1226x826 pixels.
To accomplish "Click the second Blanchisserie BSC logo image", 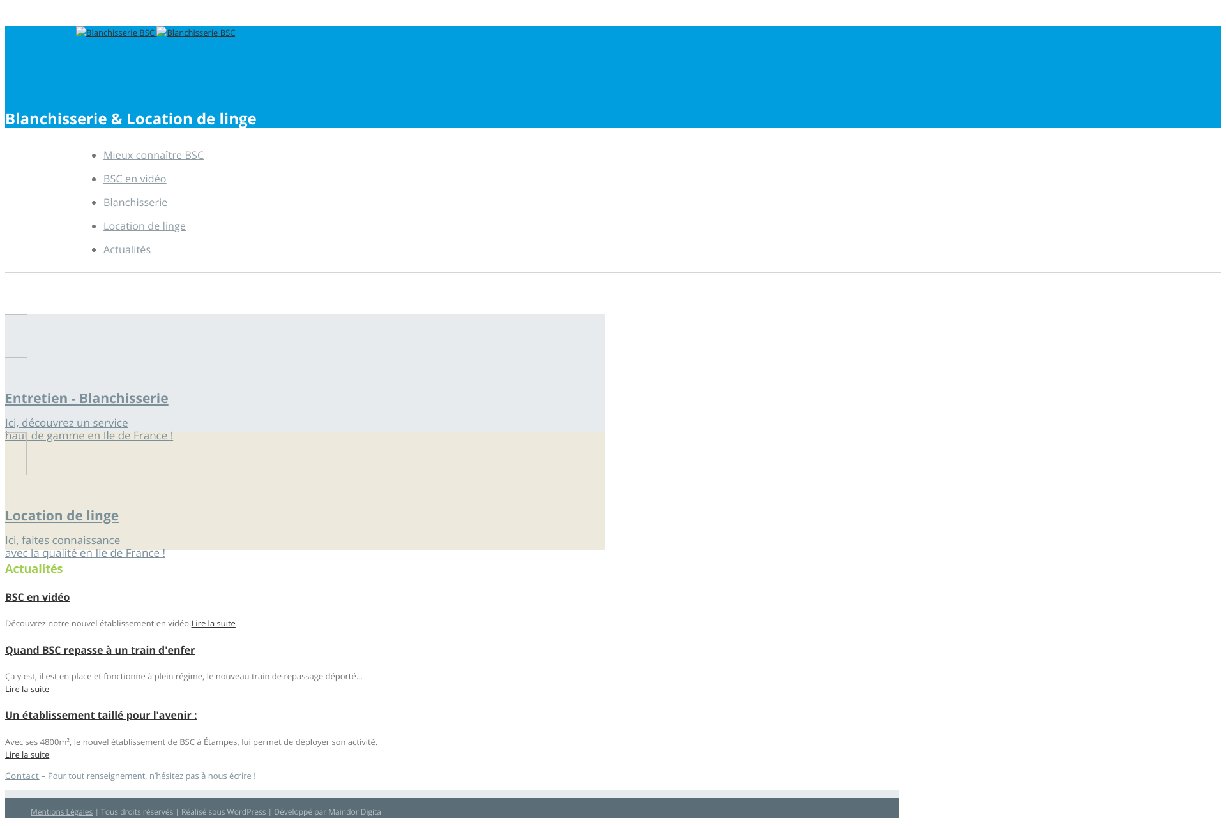I will (196, 33).
